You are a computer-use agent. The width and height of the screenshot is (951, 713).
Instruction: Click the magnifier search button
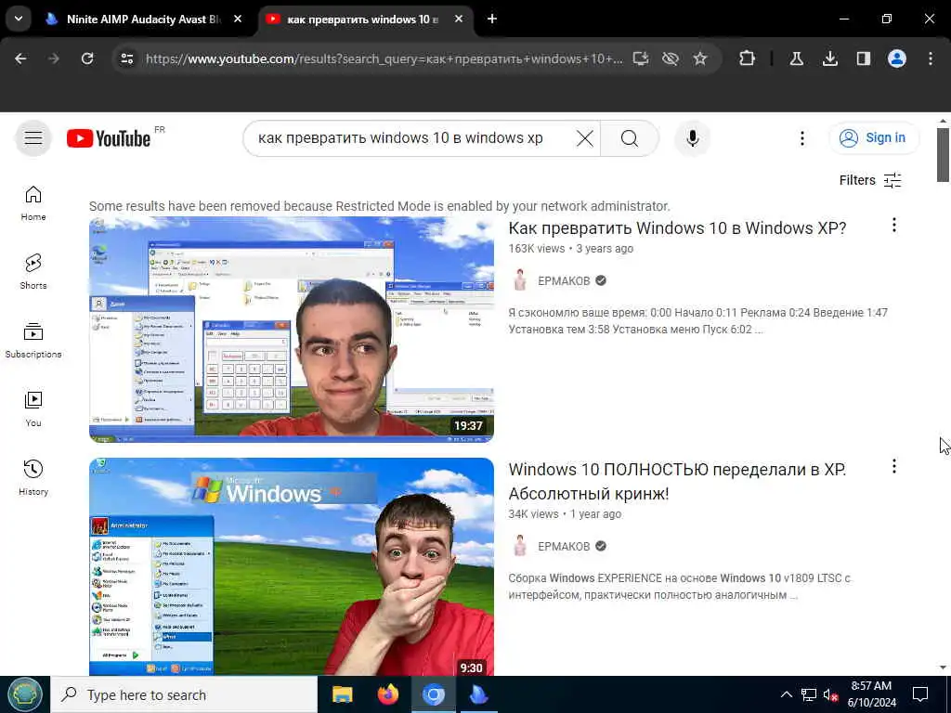click(x=630, y=138)
